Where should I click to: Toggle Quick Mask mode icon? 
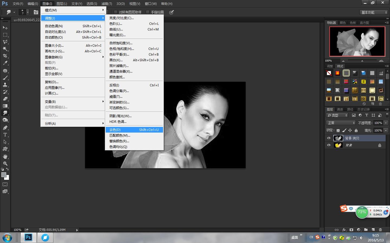[5, 184]
